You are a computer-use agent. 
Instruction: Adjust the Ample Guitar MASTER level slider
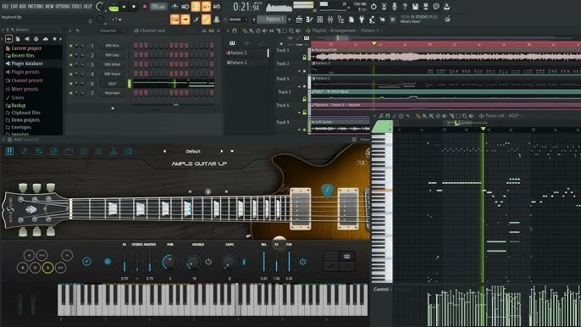[x=150, y=262]
